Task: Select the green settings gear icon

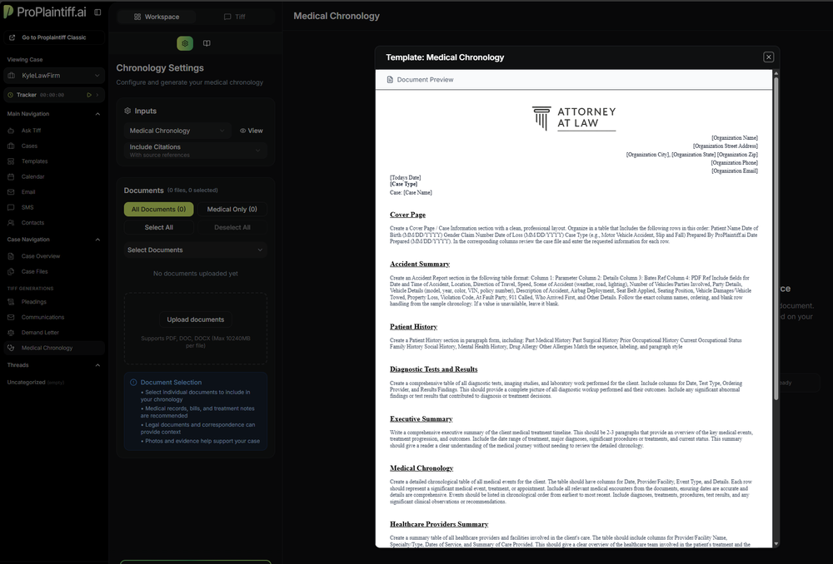Action: (185, 43)
